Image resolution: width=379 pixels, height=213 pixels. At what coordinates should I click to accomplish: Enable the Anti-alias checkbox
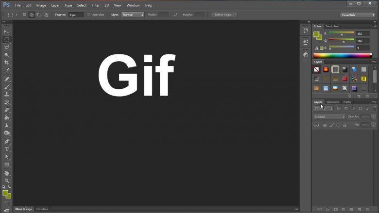(89, 15)
